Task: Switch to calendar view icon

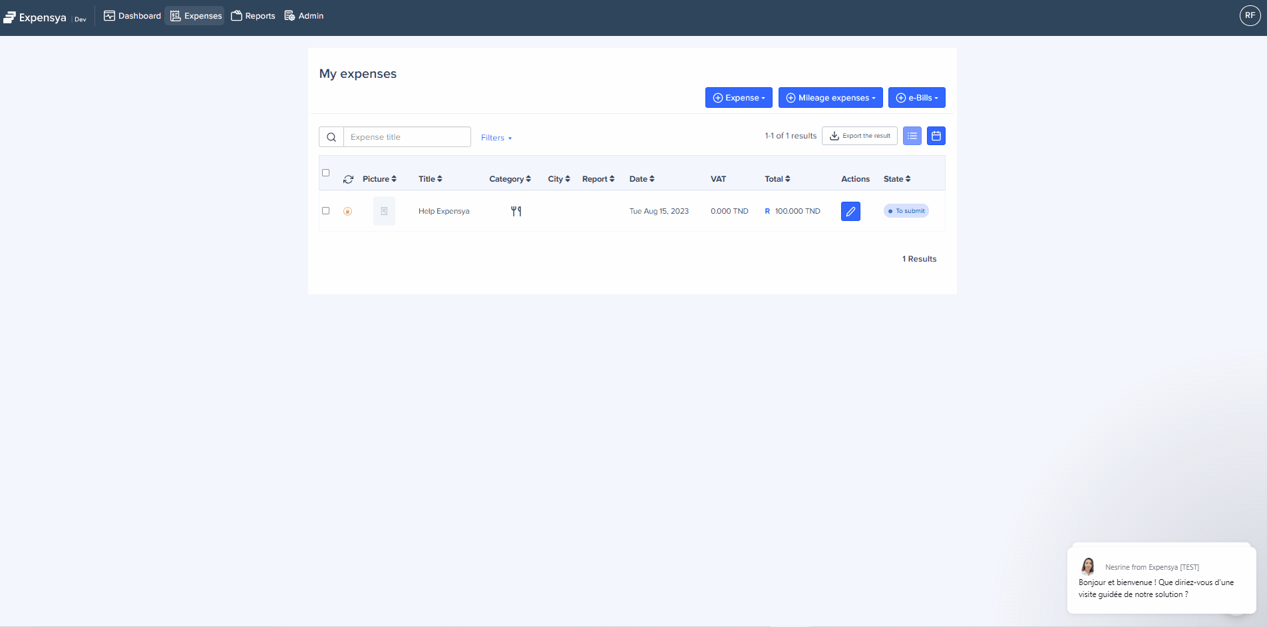Action: coord(936,136)
